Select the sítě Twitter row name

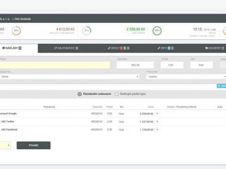8,122
